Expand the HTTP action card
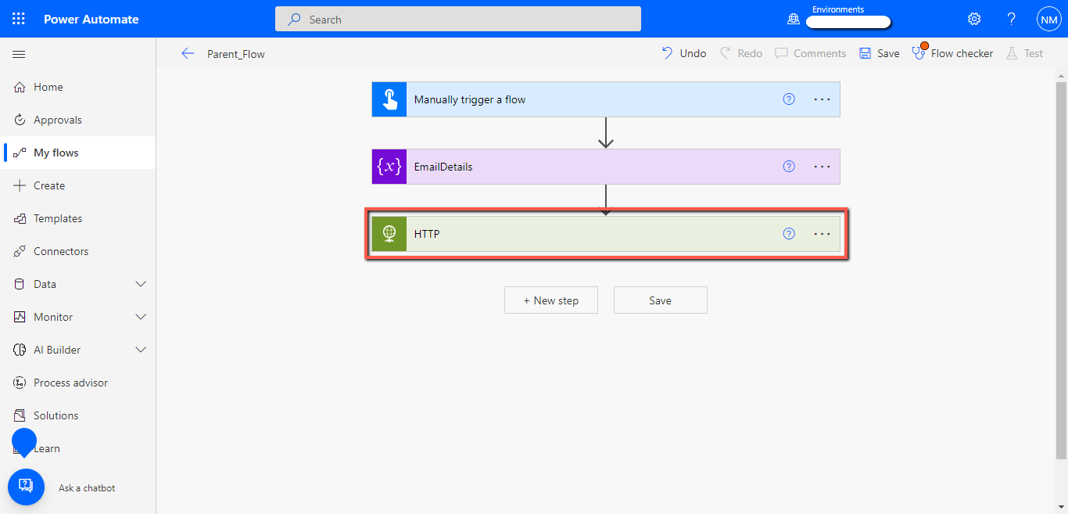1068x514 pixels. coord(606,233)
